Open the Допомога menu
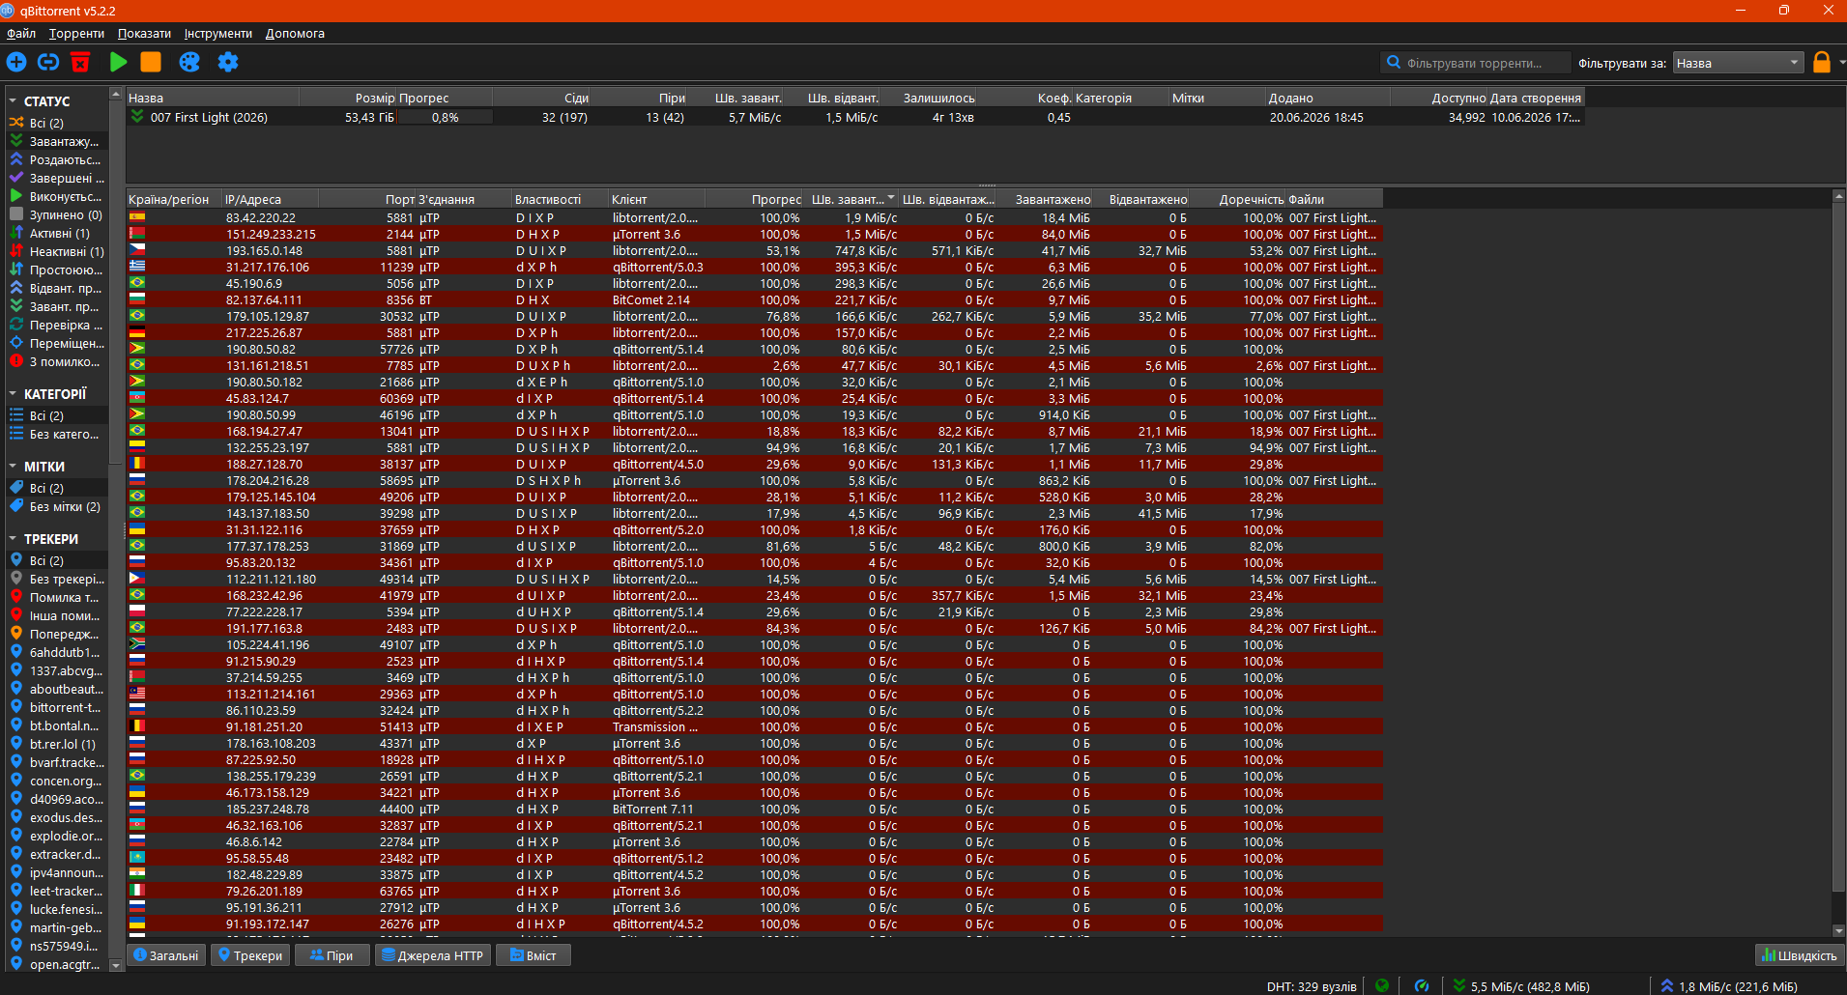 pyautogui.click(x=295, y=33)
